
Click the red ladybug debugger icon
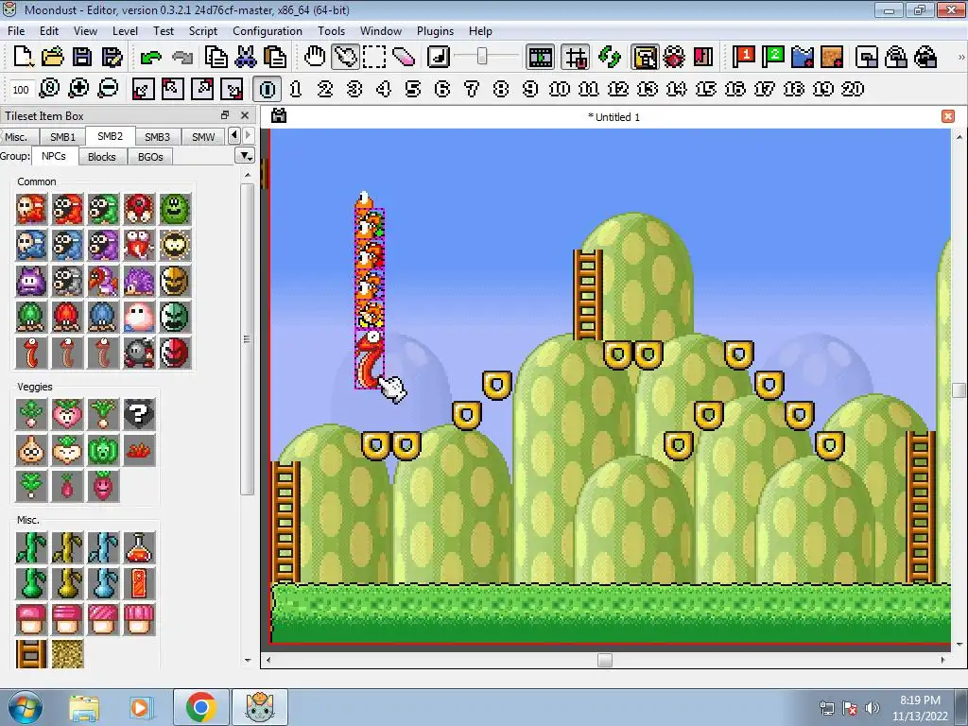tap(674, 57)
